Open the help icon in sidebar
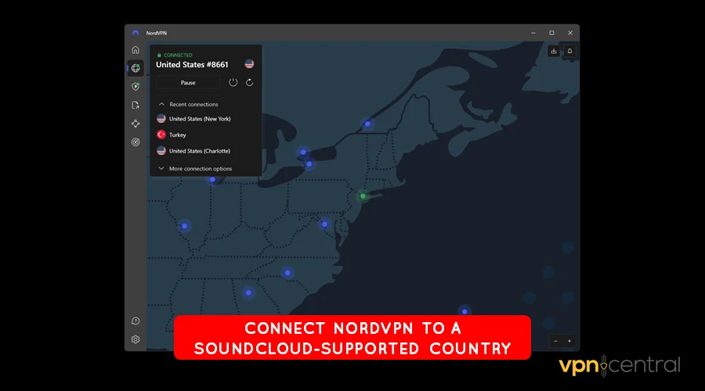 tap(136, 321)
